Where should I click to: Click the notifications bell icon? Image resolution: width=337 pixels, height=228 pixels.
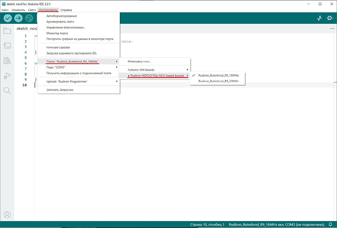tap(331, 225)
